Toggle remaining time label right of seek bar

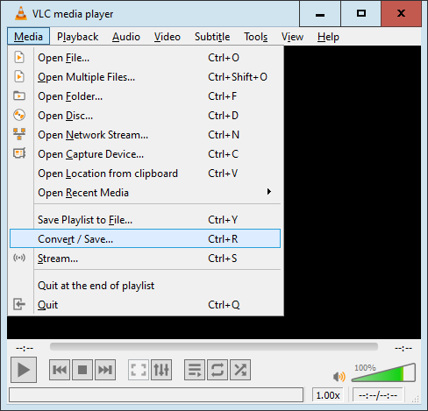click(403, 348)
